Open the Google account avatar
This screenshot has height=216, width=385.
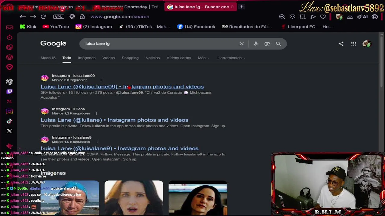point(367,44)
